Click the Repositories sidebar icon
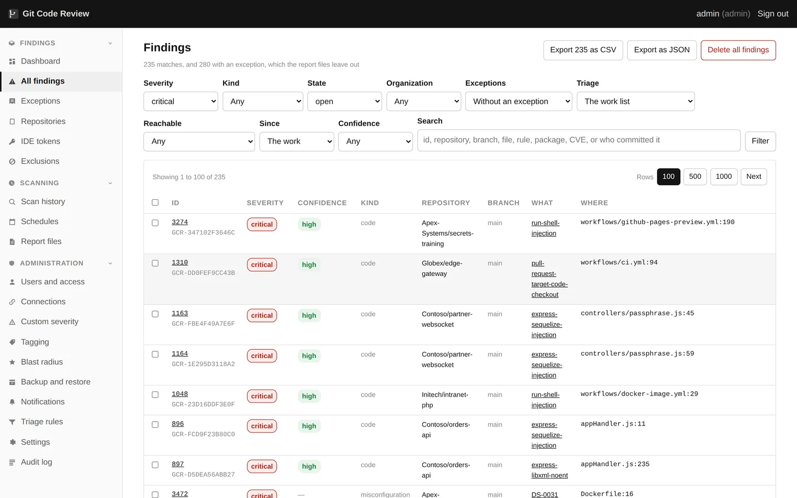 coord(12,122)
